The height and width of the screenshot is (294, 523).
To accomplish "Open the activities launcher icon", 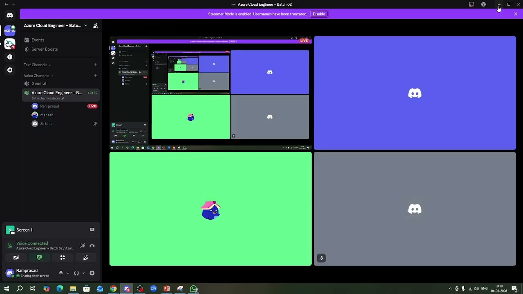I will (63, 258).
